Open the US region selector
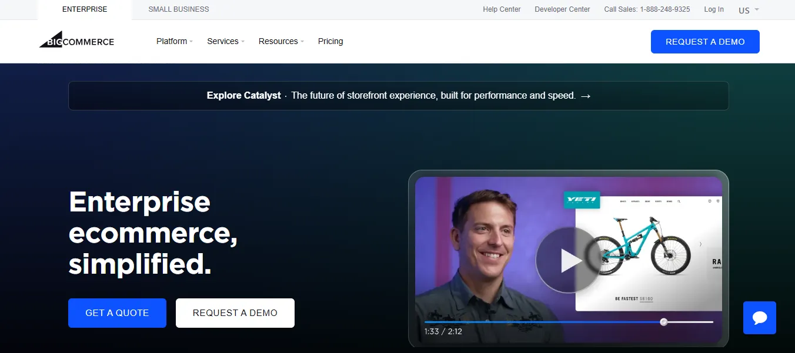Viewport: 795px width, 353px height. [749, 10]
